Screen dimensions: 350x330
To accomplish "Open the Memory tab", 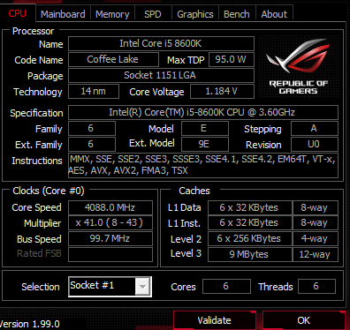I will pyautogui.click(x=112, y=14).
